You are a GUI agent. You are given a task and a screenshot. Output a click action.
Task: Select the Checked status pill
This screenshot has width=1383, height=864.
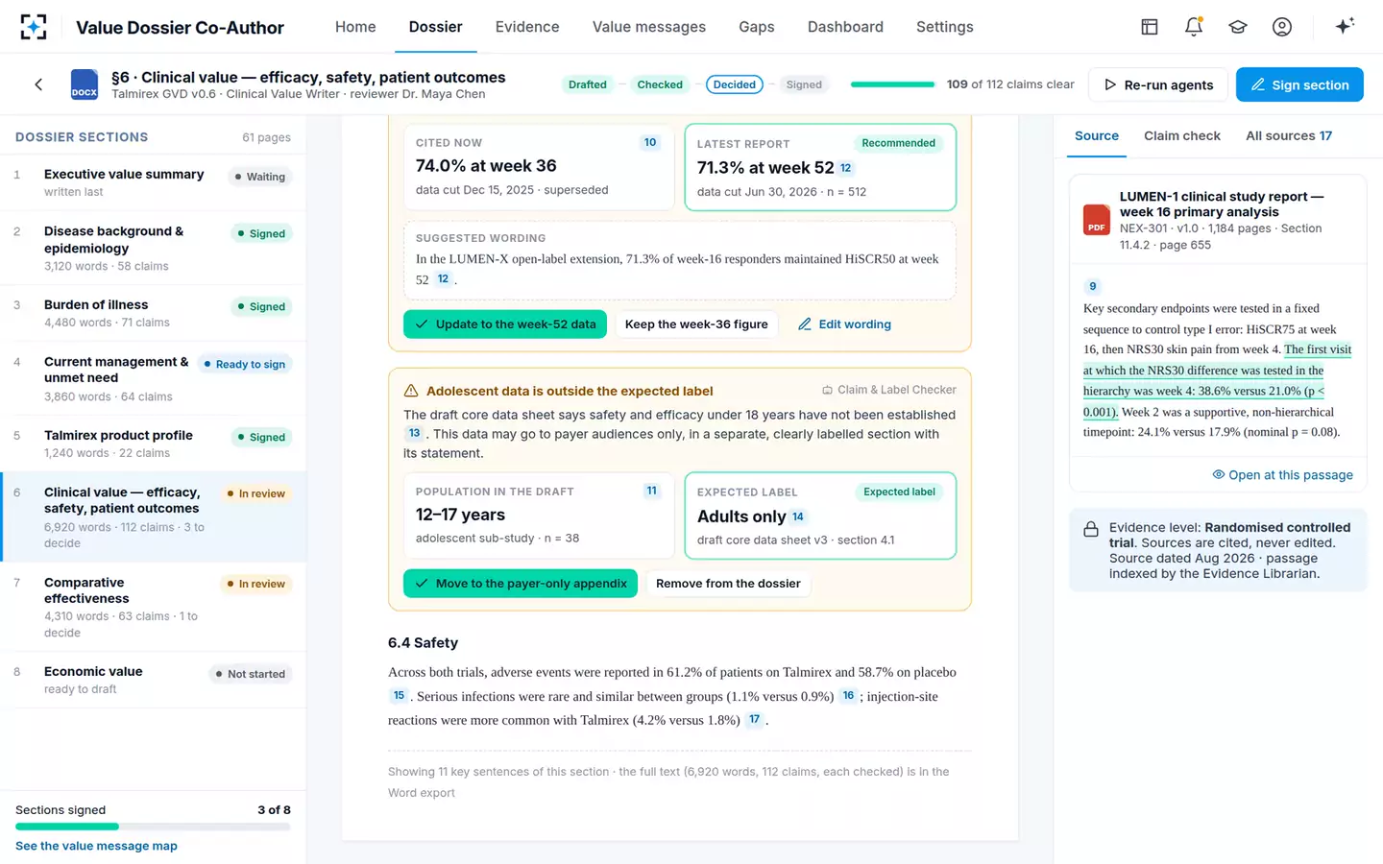(660, 84)
